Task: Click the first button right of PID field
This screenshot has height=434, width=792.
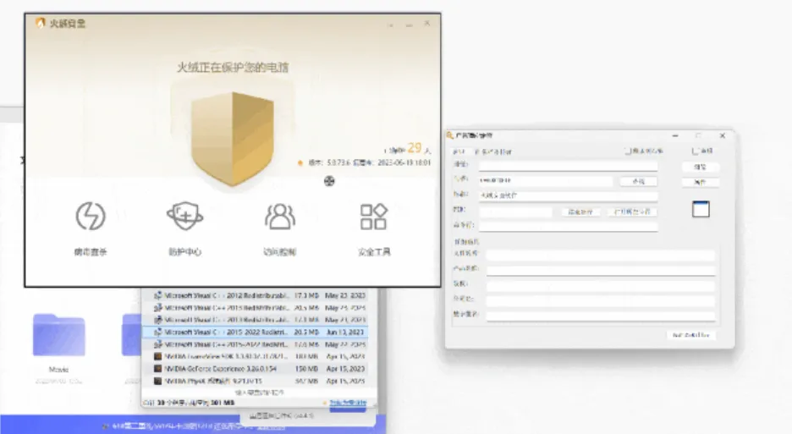Action: click(x=580, y=212)
